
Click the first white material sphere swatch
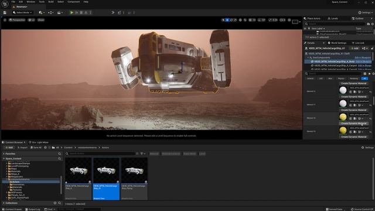343,90
